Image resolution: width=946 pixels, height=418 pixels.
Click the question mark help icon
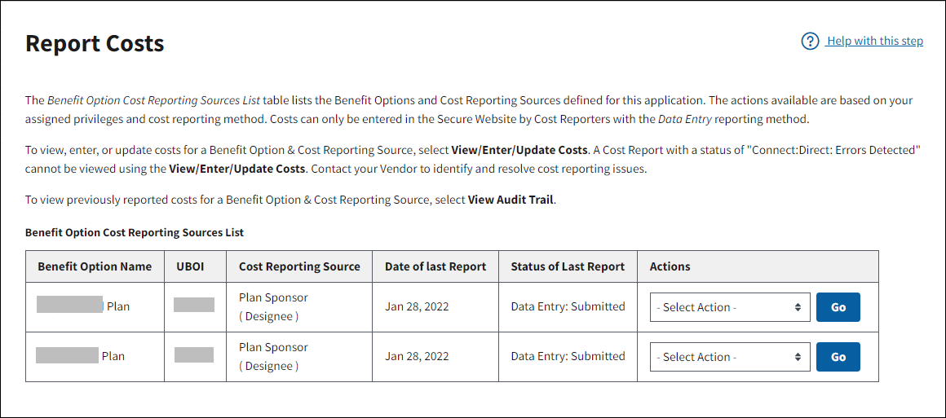click(810, 42)
